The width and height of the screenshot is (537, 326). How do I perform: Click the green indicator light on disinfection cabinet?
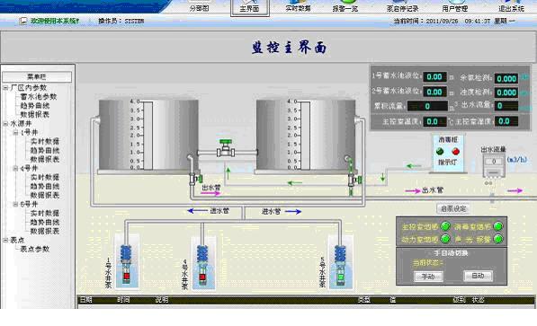440,152
